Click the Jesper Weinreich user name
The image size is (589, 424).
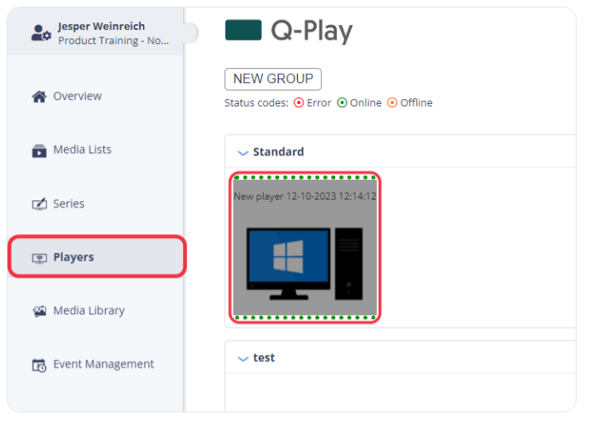[x=101, y=27]
